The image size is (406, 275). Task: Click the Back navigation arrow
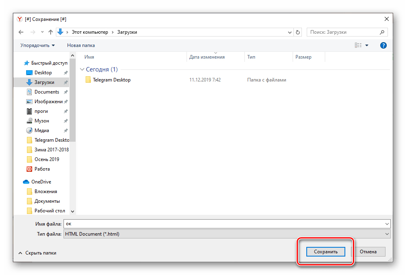coord(21,32)
